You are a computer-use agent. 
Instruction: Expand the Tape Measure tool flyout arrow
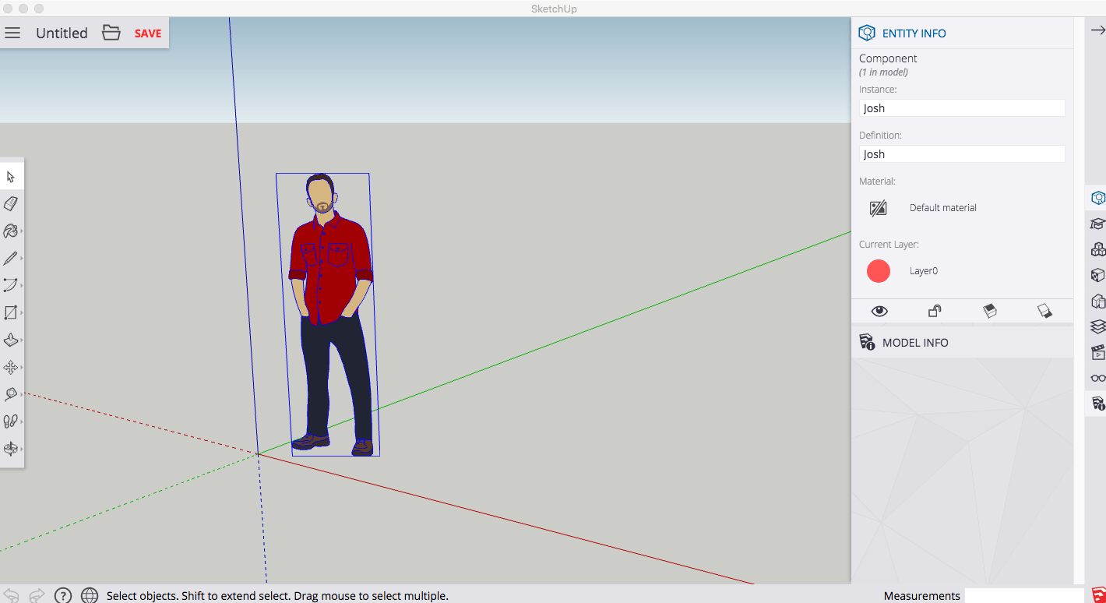[20, 394]
